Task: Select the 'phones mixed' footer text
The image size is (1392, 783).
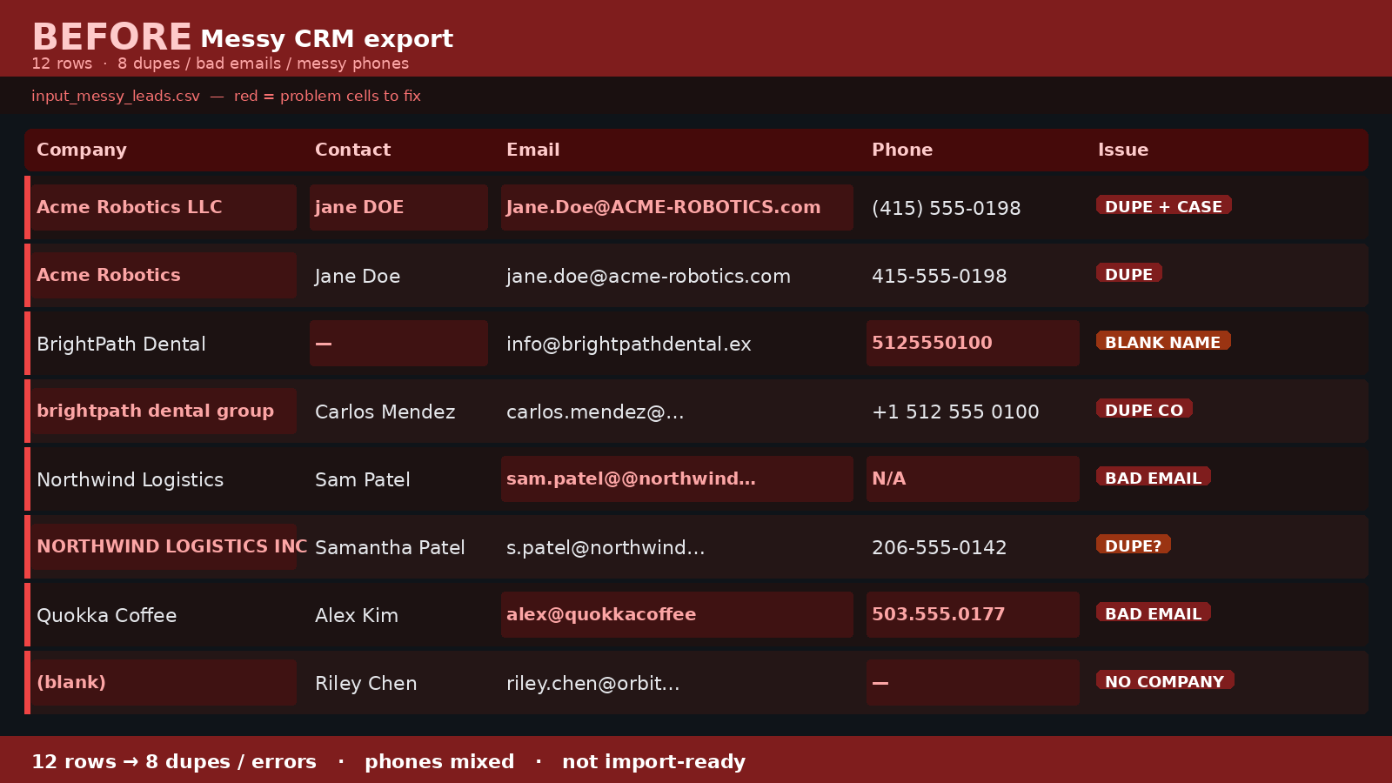Action: [439, 761]
